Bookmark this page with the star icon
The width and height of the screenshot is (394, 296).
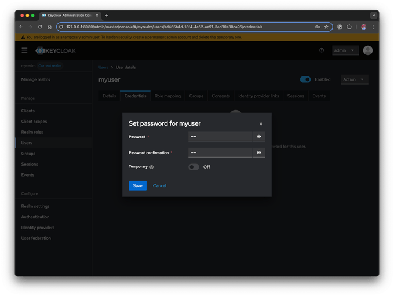pyautogui.click(x=326, y=27)
